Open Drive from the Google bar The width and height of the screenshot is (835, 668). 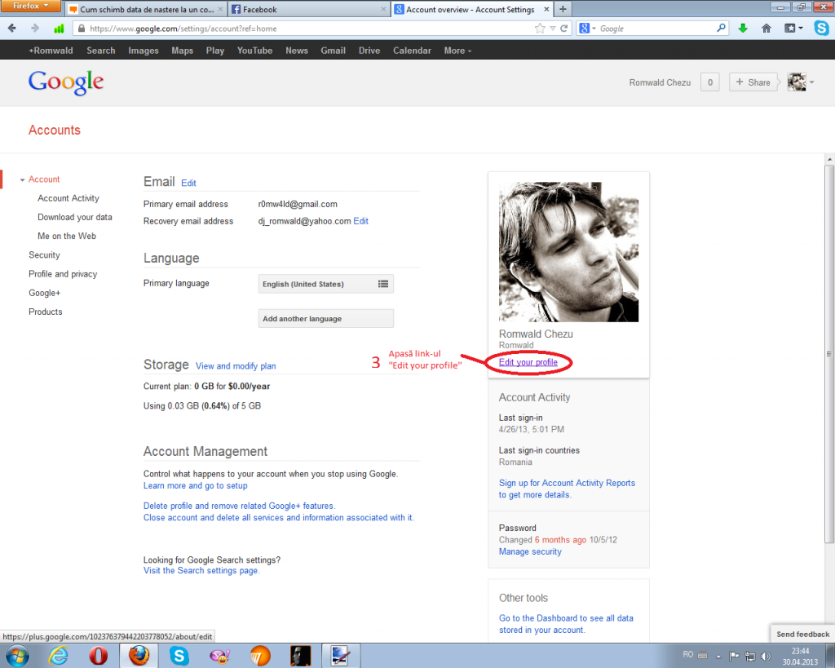[x=369, y=51]
